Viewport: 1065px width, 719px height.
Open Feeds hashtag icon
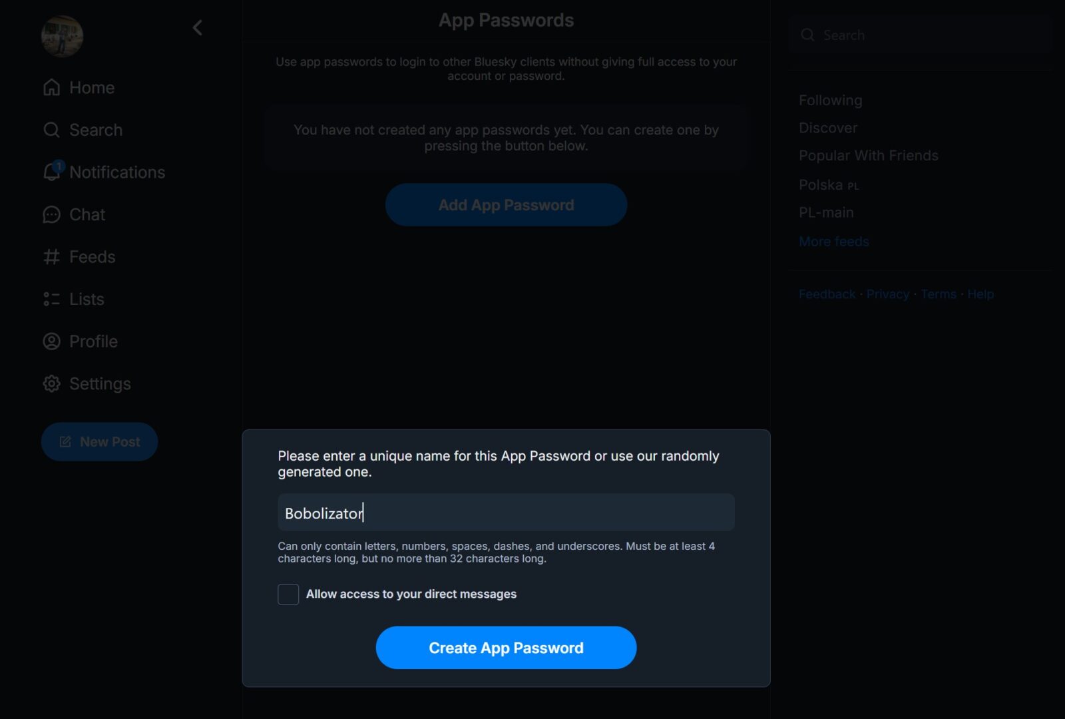point(51,257)
